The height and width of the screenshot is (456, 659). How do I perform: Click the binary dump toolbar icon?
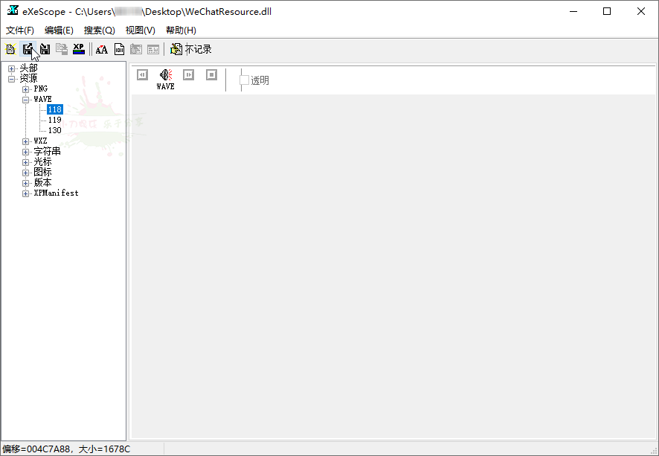[119, 49]
